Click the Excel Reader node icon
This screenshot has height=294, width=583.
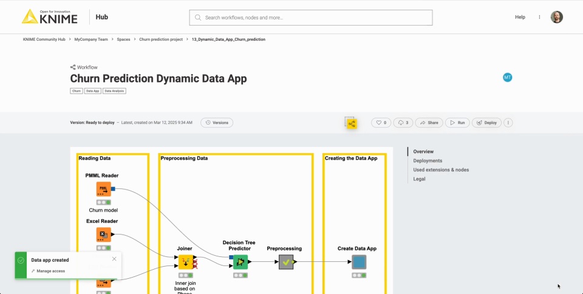point(104,234)
